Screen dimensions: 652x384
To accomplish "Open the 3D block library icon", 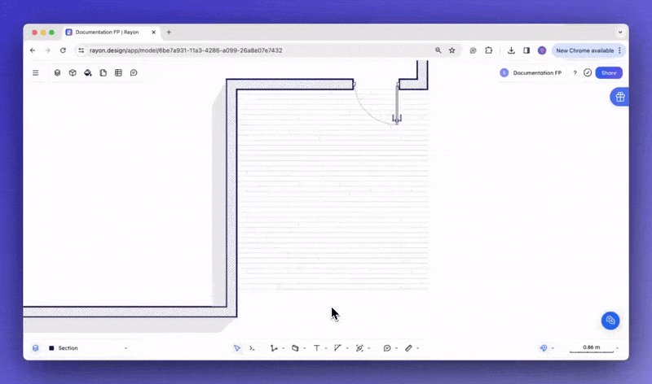I will 73,72.
